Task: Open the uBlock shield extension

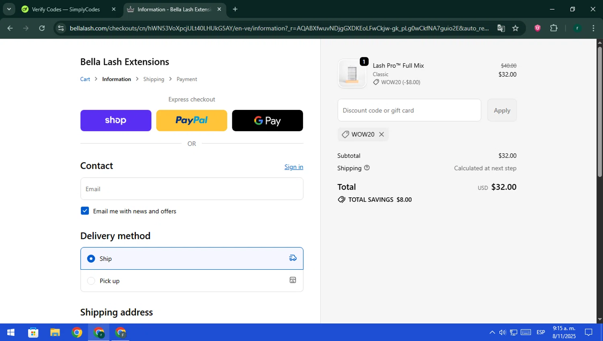Action: pos(537,28)
